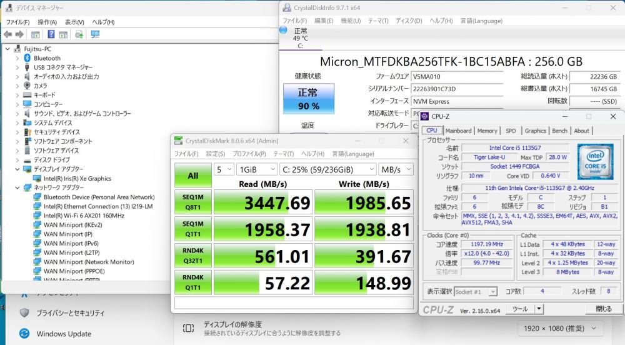The width and height of the screenshot is (625, 345).
Task: Open 設定(S) menu in CrystalDiskMark
Action: pos(216,154)
